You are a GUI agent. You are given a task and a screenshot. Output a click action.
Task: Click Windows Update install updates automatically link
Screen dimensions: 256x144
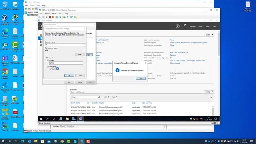tap(188, 43)
